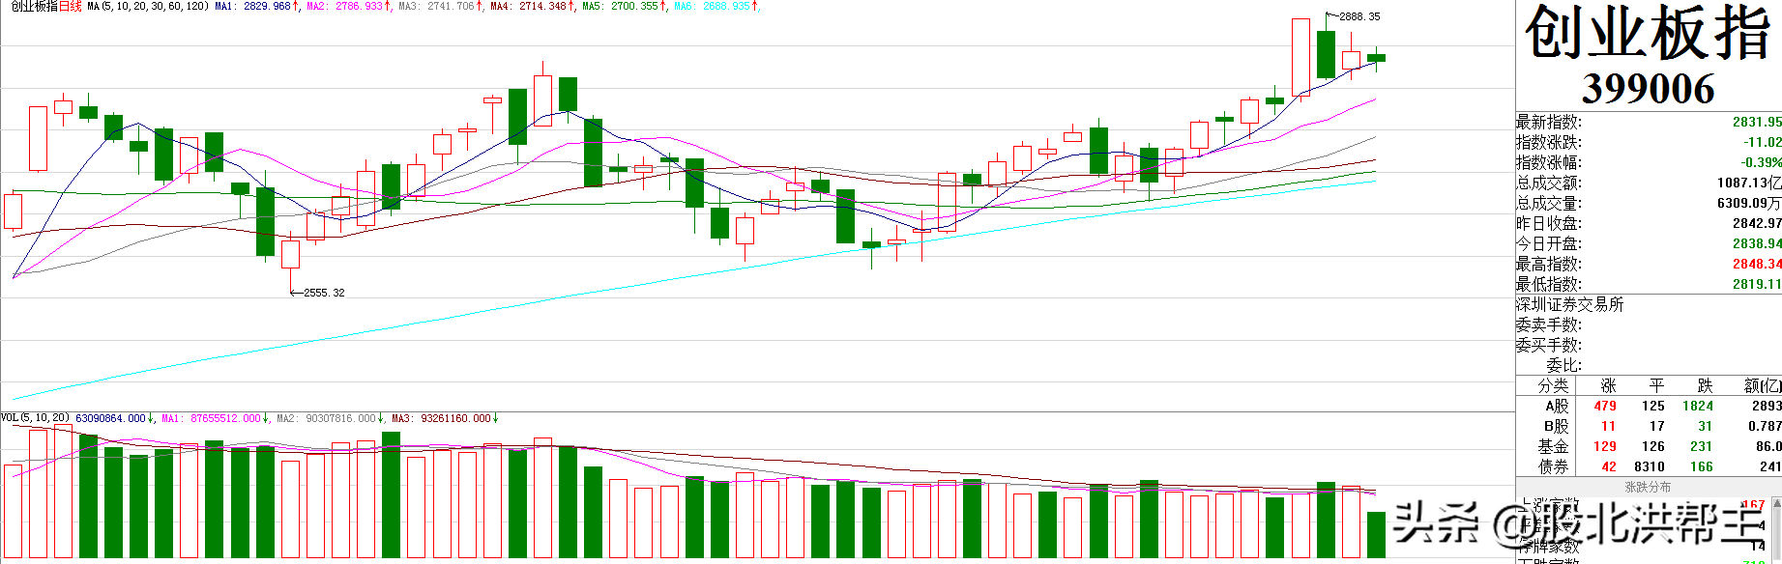
Task: Open the MA(5,10,20,30,60,120) indicator parameters
Action: [147, 7]
